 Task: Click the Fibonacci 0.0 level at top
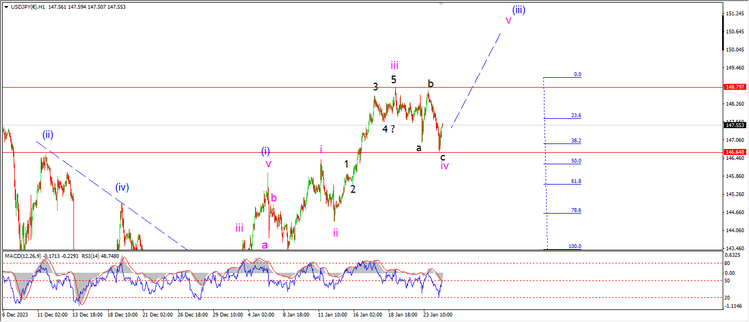(x=577, y=74)
